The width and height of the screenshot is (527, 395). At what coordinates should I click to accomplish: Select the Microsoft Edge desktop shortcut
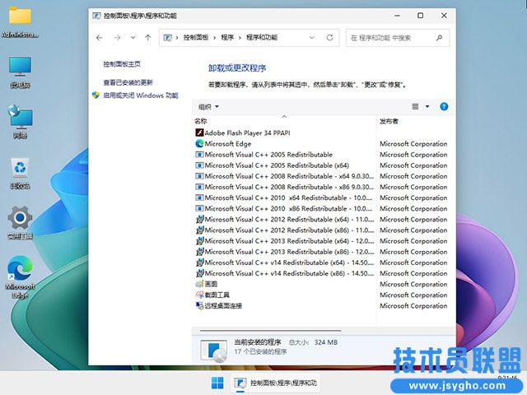(20, 277)
